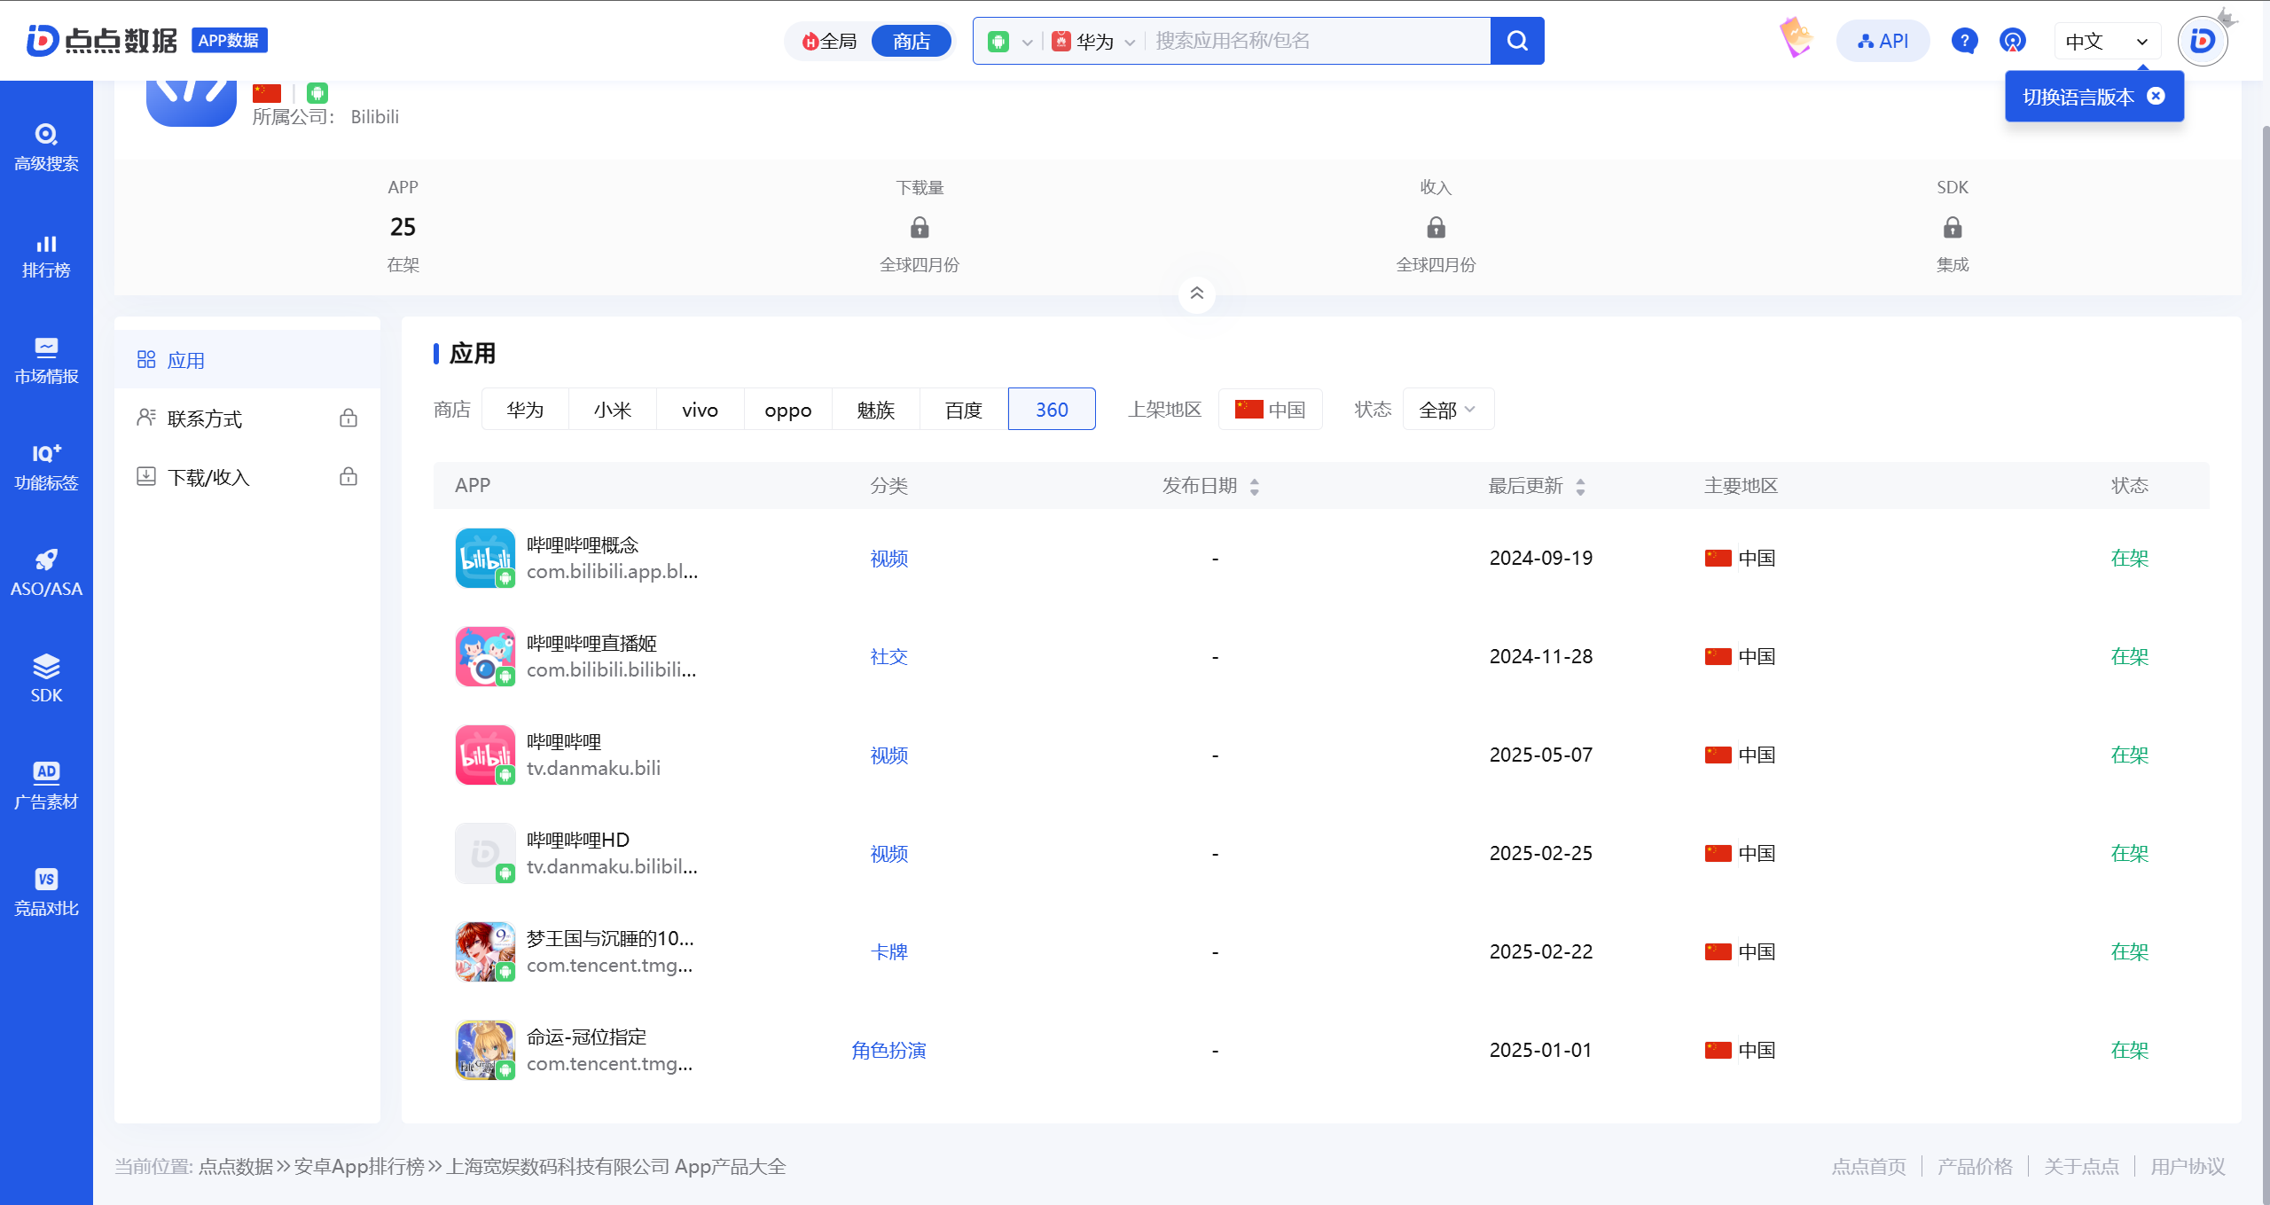The height and width of the screenshot is (1205, 2270).
Task: Open the 视频 category link for 哔哩哔哩概念
Action: coord(888,559)
